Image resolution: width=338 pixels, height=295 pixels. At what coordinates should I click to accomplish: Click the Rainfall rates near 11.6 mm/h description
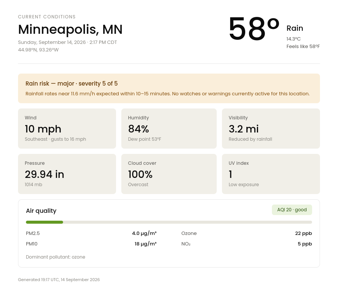167,94
